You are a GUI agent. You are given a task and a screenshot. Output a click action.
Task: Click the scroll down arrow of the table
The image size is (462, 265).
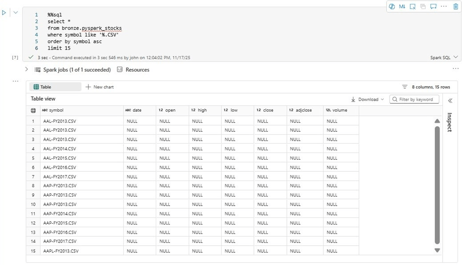pyautogui.click(x=437, y=250)
